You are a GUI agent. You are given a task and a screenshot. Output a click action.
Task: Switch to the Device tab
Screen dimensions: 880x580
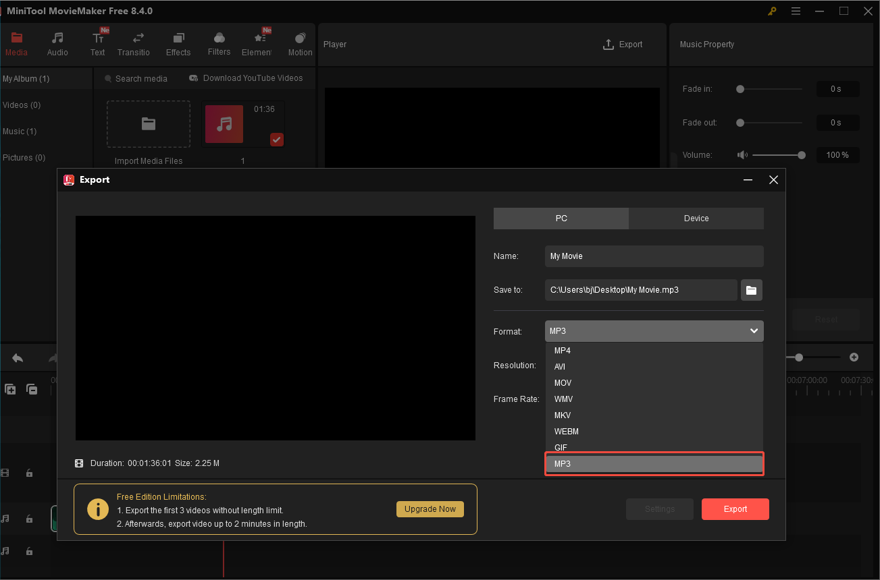[696, 218]
